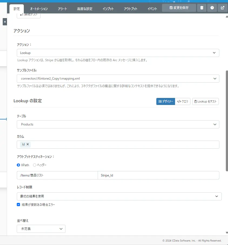This screenshot has width=228, height=245.
Task: Click the /Items/商品リスト XPath field
Action: click(57, 175)
